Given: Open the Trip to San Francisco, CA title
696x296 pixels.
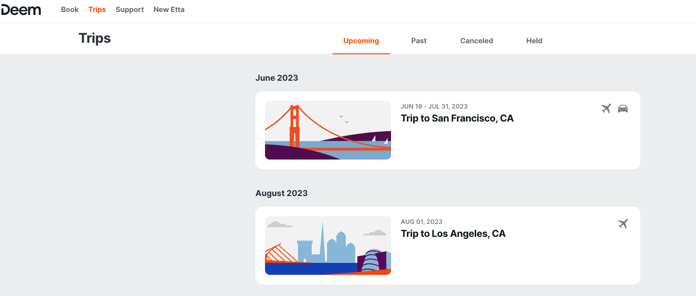Looking at the screenshot, I should click(457, 118).
